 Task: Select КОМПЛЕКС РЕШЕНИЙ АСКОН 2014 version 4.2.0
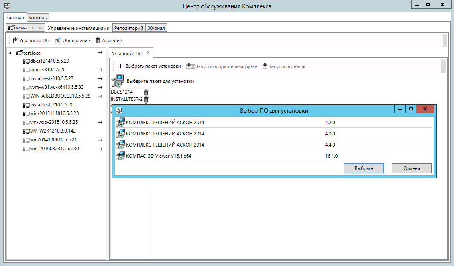(x=274, y=122)
